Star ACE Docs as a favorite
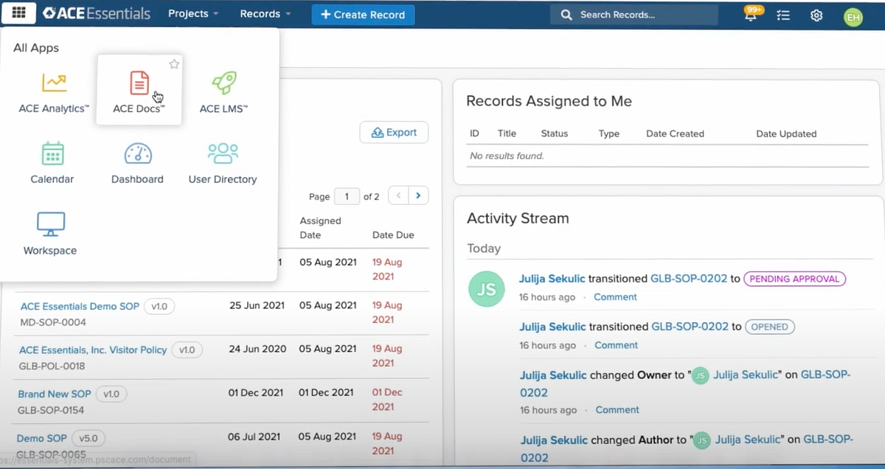Screen dimensions: 885x469 tap(174, 64)
